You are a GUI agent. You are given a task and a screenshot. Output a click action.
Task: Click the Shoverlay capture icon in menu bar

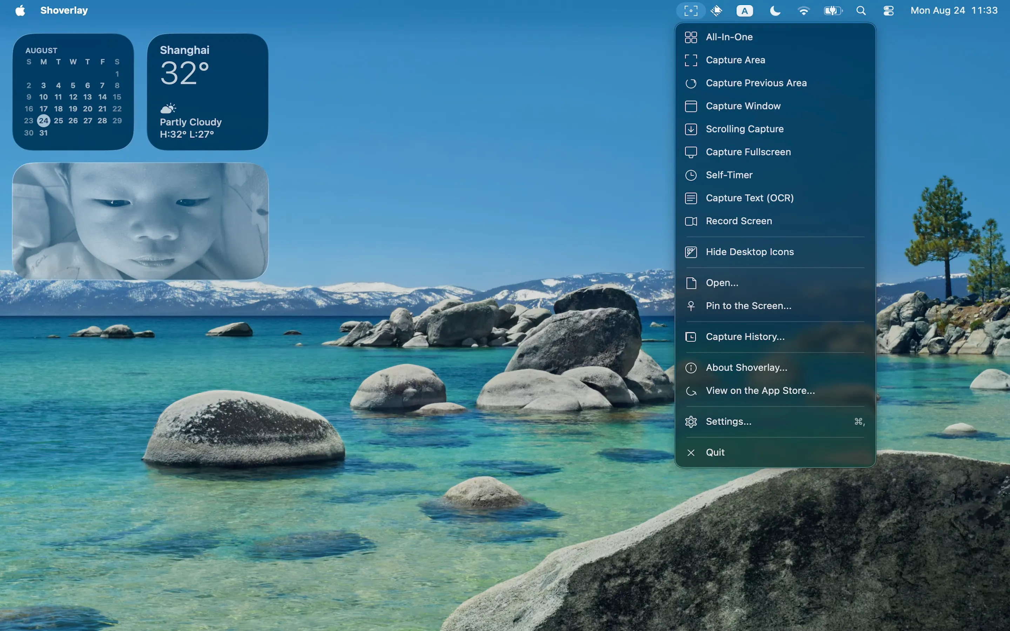pos(691,11)
